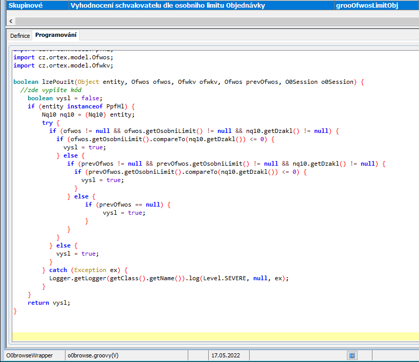The width and height of the screenshot is (419, 362).
Task: Select the Programování tab
Action: pos(56,35)
